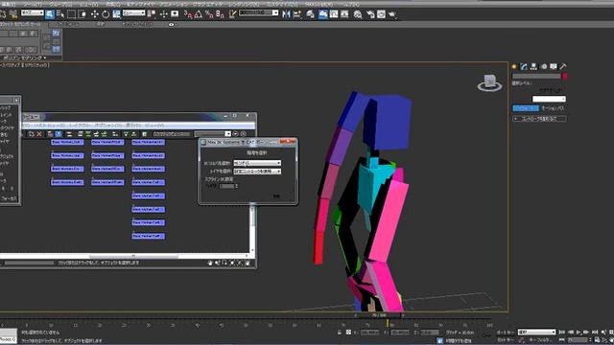Open the first dropdown in the CAT bone dialog
The height and width of the screenshot is (345, 614).
point(257,163)
